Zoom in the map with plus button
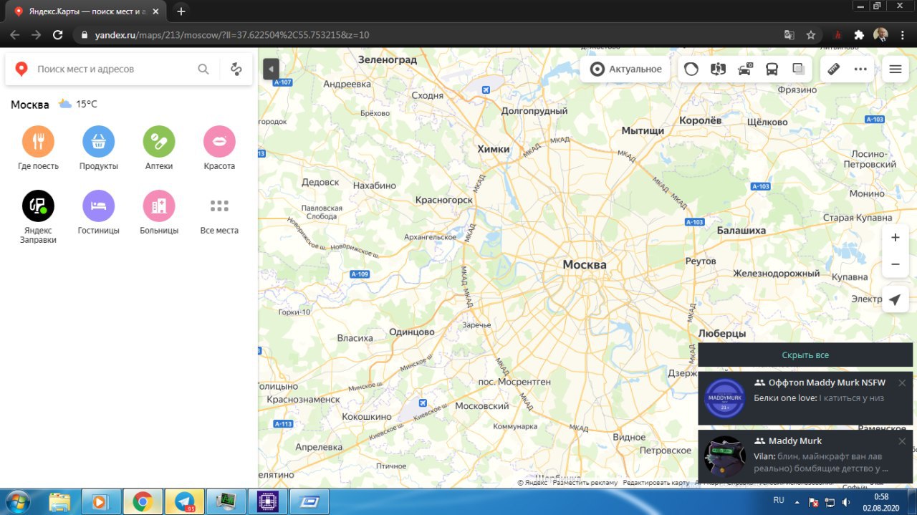Screen dimensions: 917x515 point(895,237)
